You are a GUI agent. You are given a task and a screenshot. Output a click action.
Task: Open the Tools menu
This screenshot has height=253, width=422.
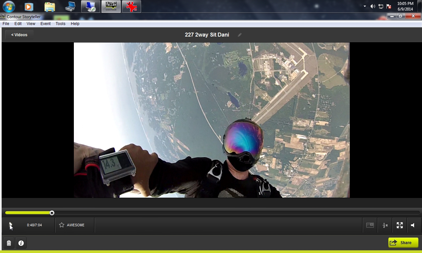(x=60, y=24)
